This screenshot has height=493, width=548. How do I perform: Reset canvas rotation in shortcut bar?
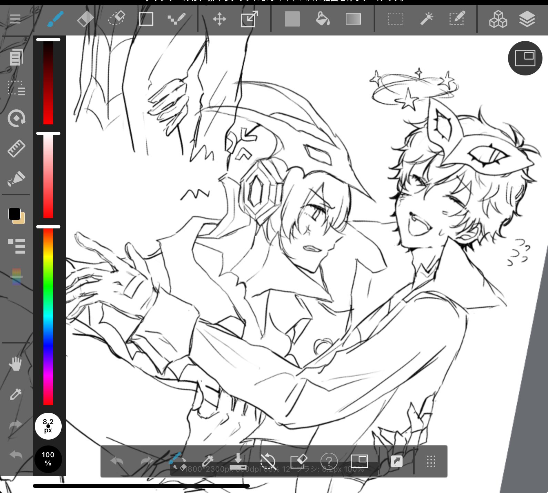pos(268,461)
